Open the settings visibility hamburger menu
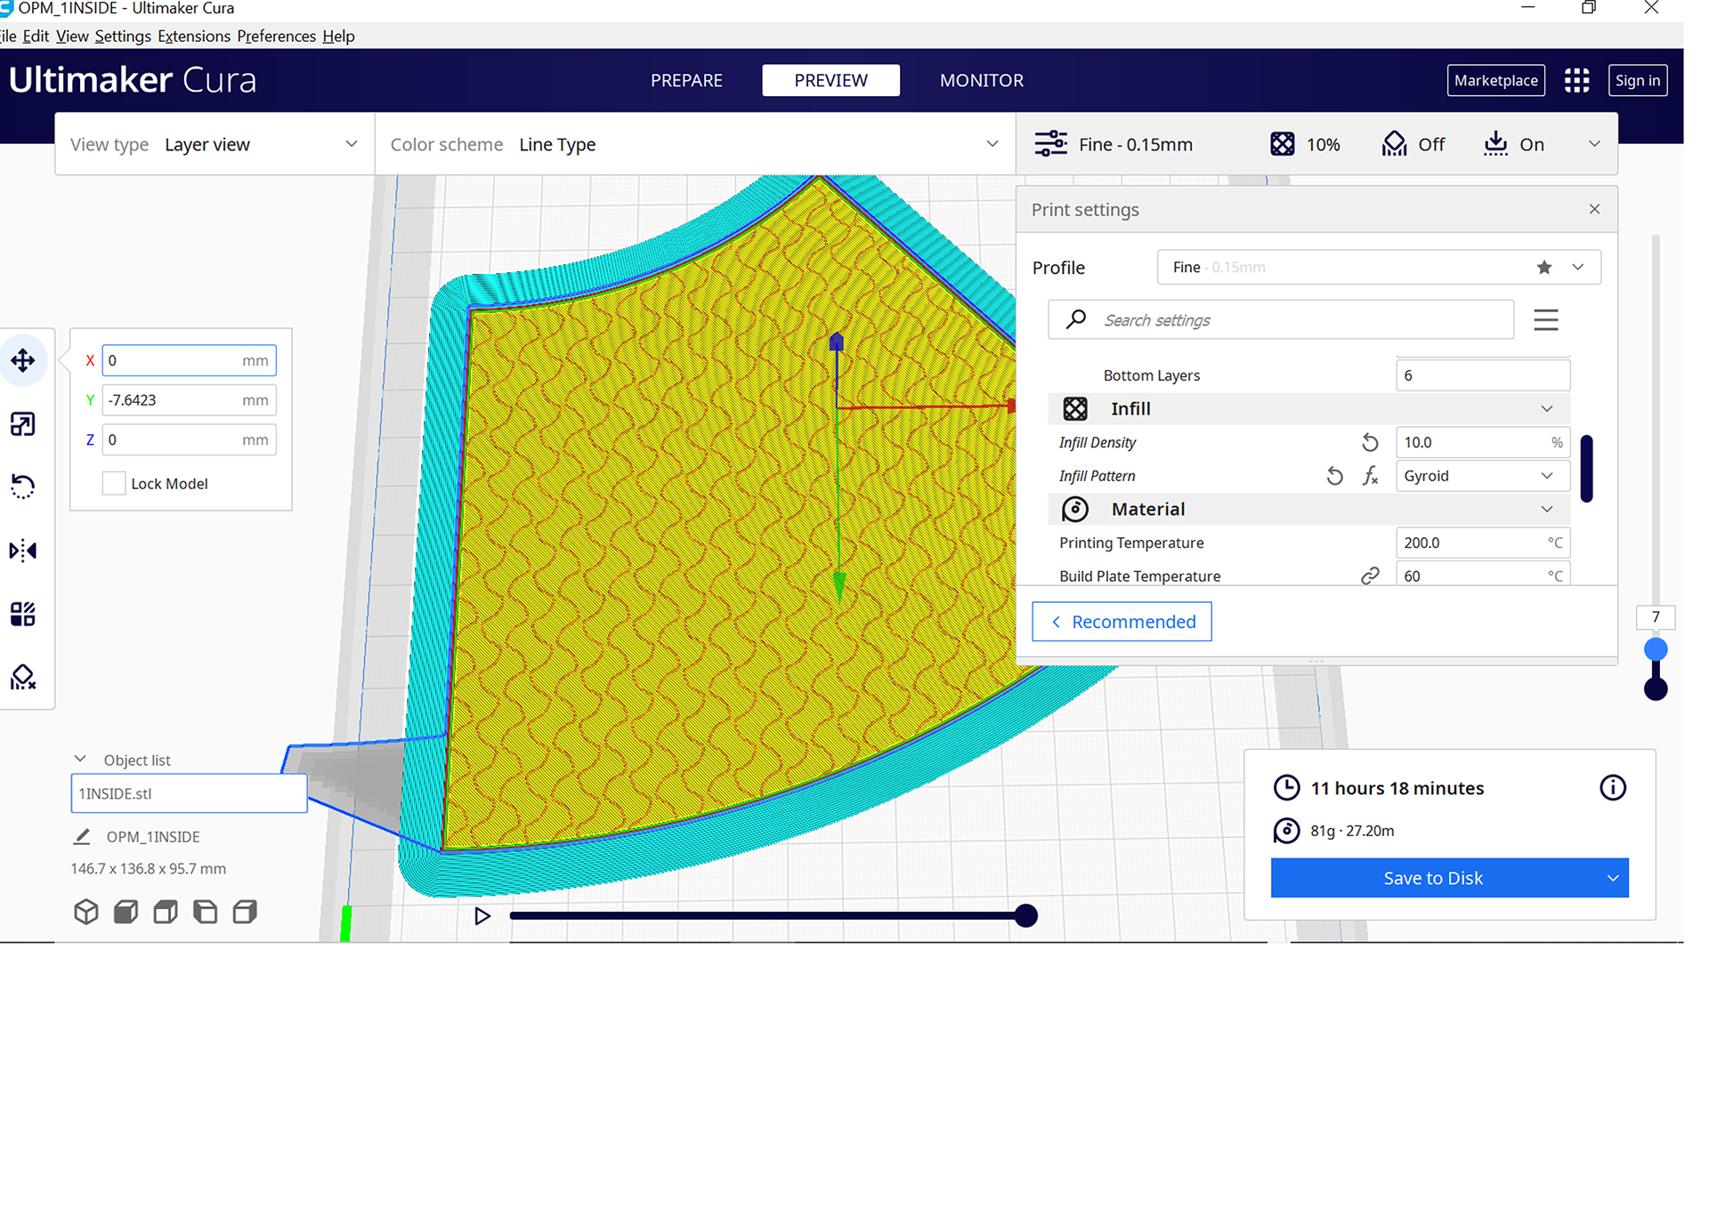Screen dimensions: 1709x1207 click(x=1546, y=320)
